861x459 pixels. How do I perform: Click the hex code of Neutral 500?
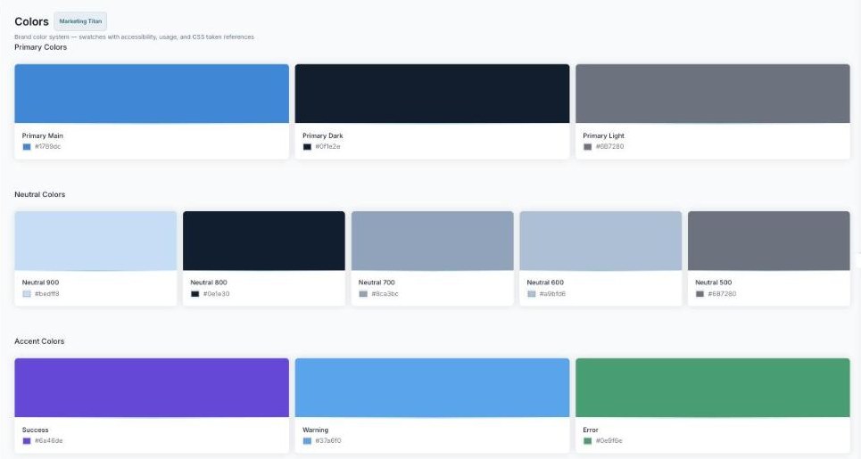pyautogui.click(x=722, y=294)
